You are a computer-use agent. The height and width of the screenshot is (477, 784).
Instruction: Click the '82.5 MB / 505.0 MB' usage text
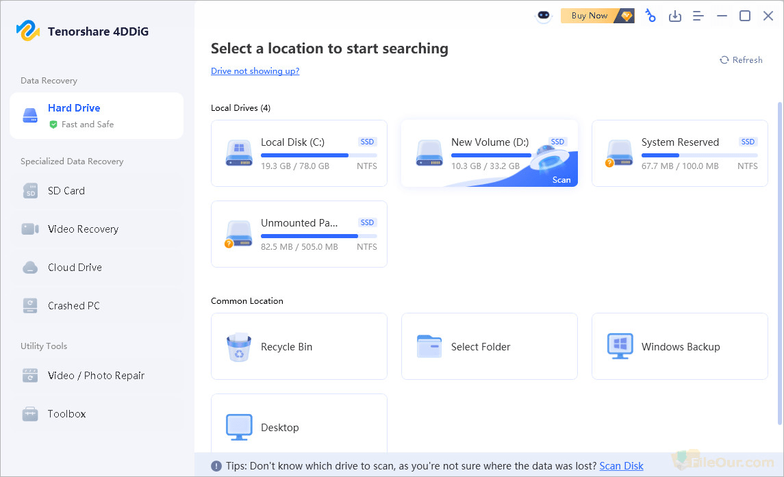[x=299, y=246]
